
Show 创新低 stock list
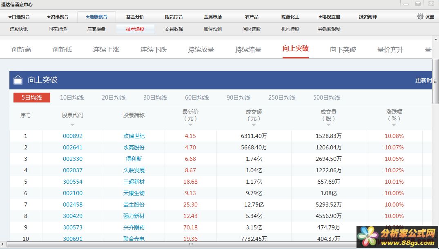(x=62, y=50)
